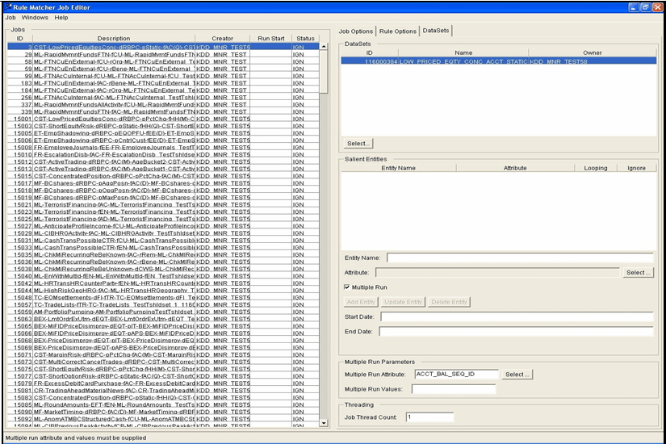Click the Select button beside Attribute field
This screenshot has height=444, width=666.
(638, 272)
